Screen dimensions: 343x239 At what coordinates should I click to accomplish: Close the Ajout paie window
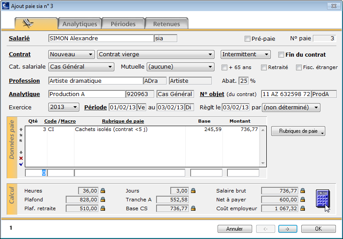(x=334, y=6)
